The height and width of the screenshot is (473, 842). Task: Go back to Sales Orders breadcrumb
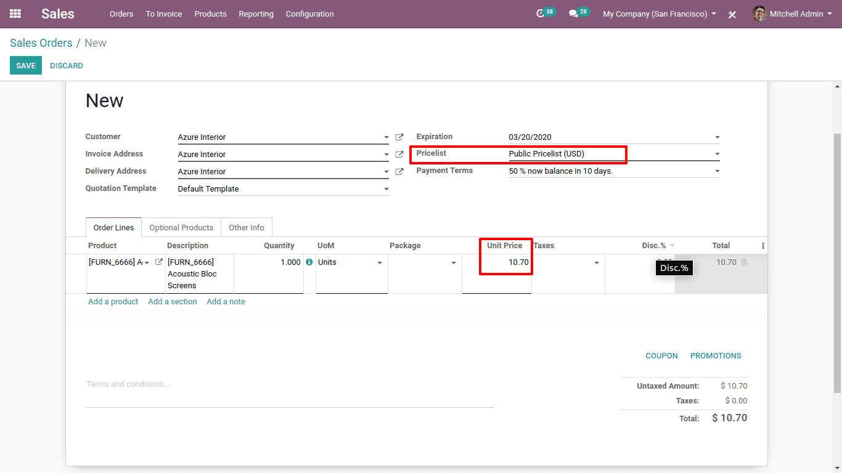coord(41,43)
